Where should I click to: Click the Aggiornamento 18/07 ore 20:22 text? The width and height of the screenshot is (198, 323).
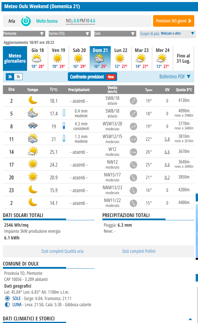pos(29,42)
